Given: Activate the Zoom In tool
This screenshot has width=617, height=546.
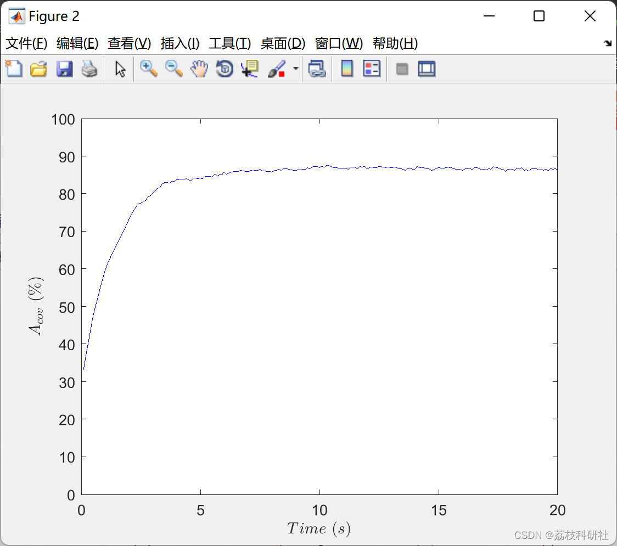Looking at the screenshot, I should click(x=148, y=69).
